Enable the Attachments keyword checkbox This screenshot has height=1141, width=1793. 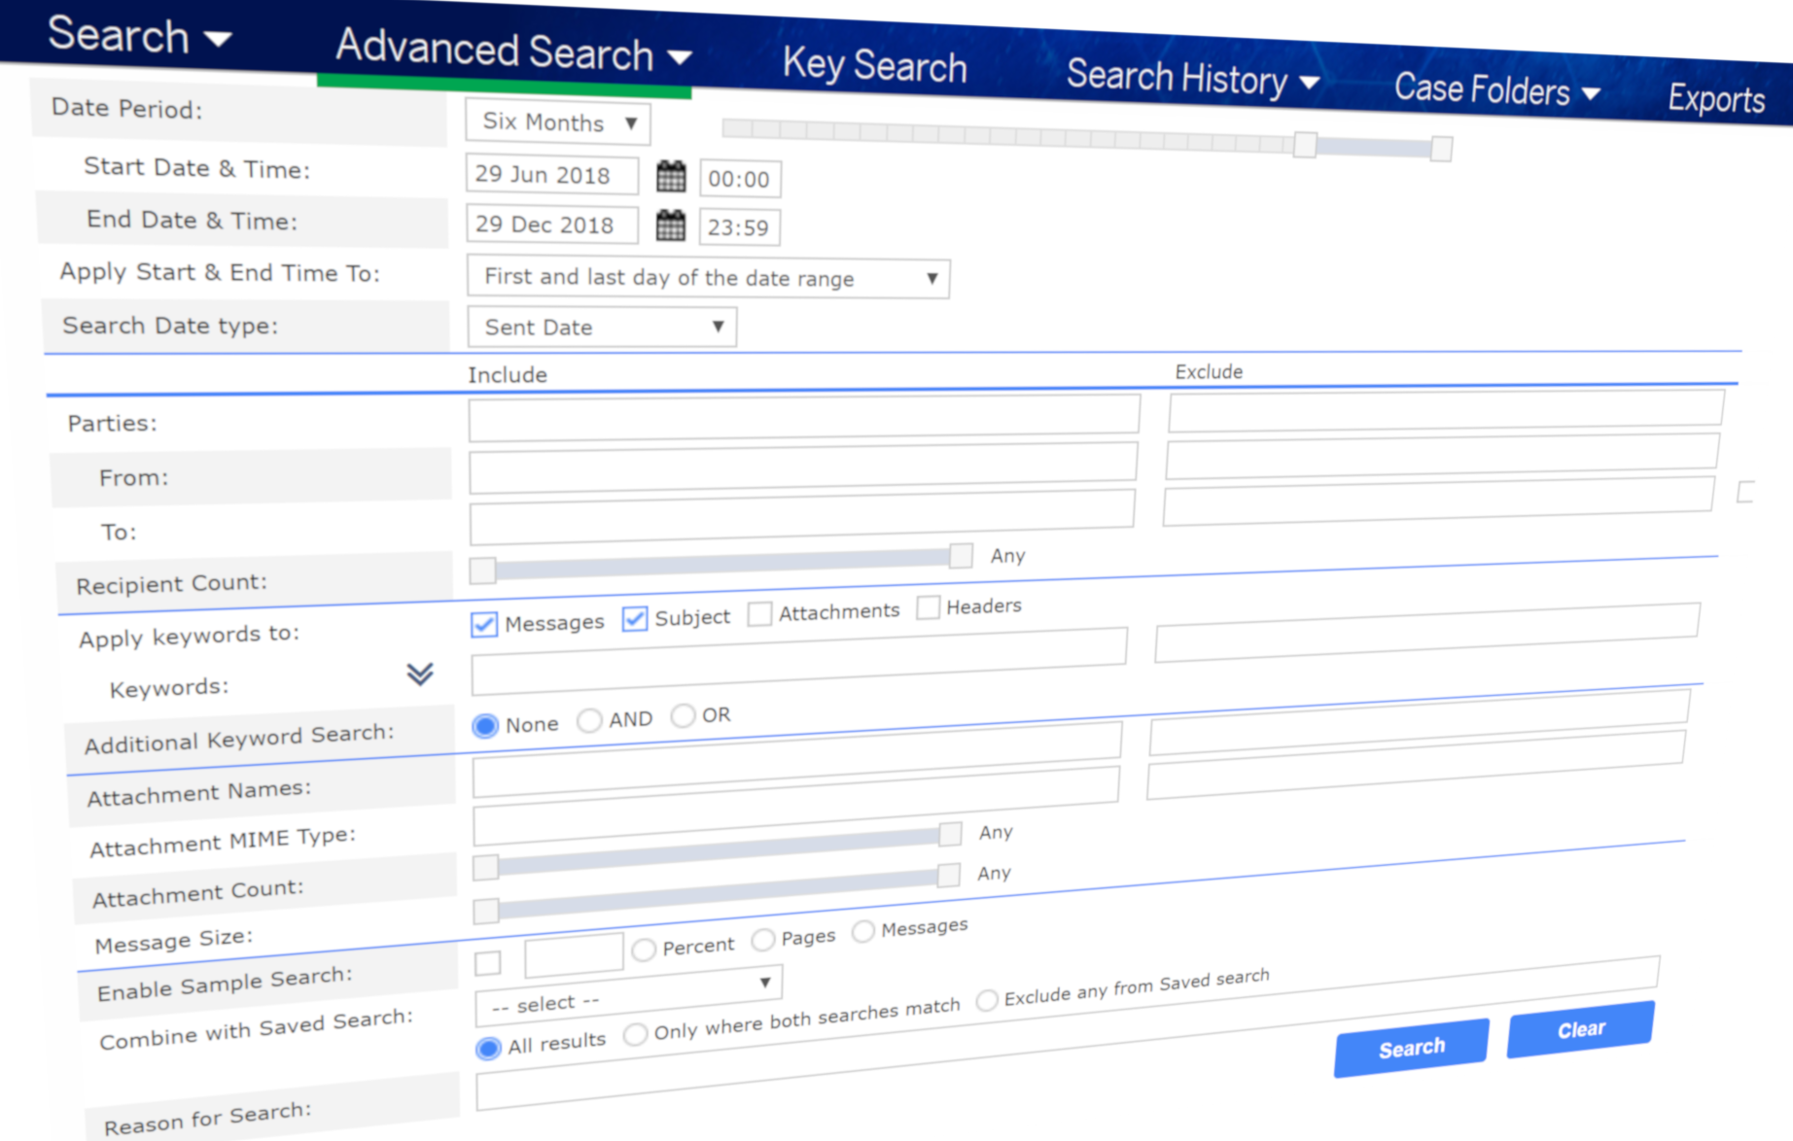[760, 613]
